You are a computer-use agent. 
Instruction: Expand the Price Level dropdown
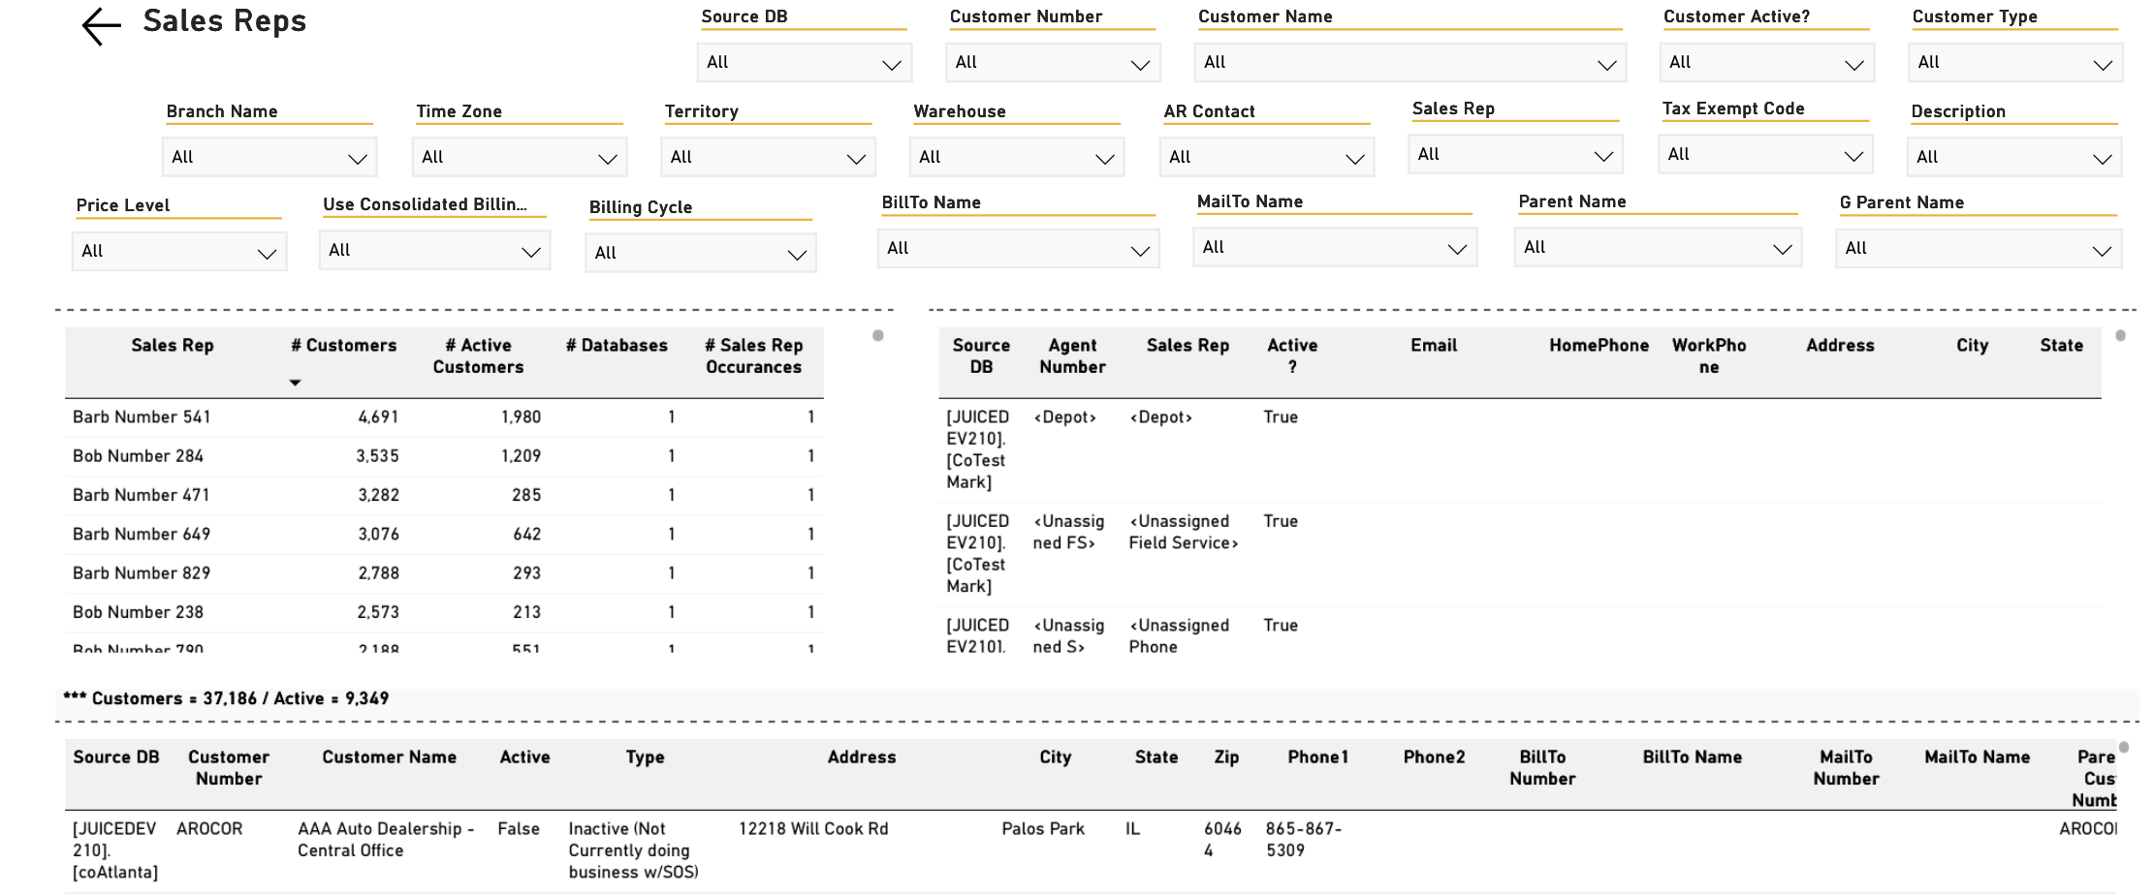click(x=179, y=252)
